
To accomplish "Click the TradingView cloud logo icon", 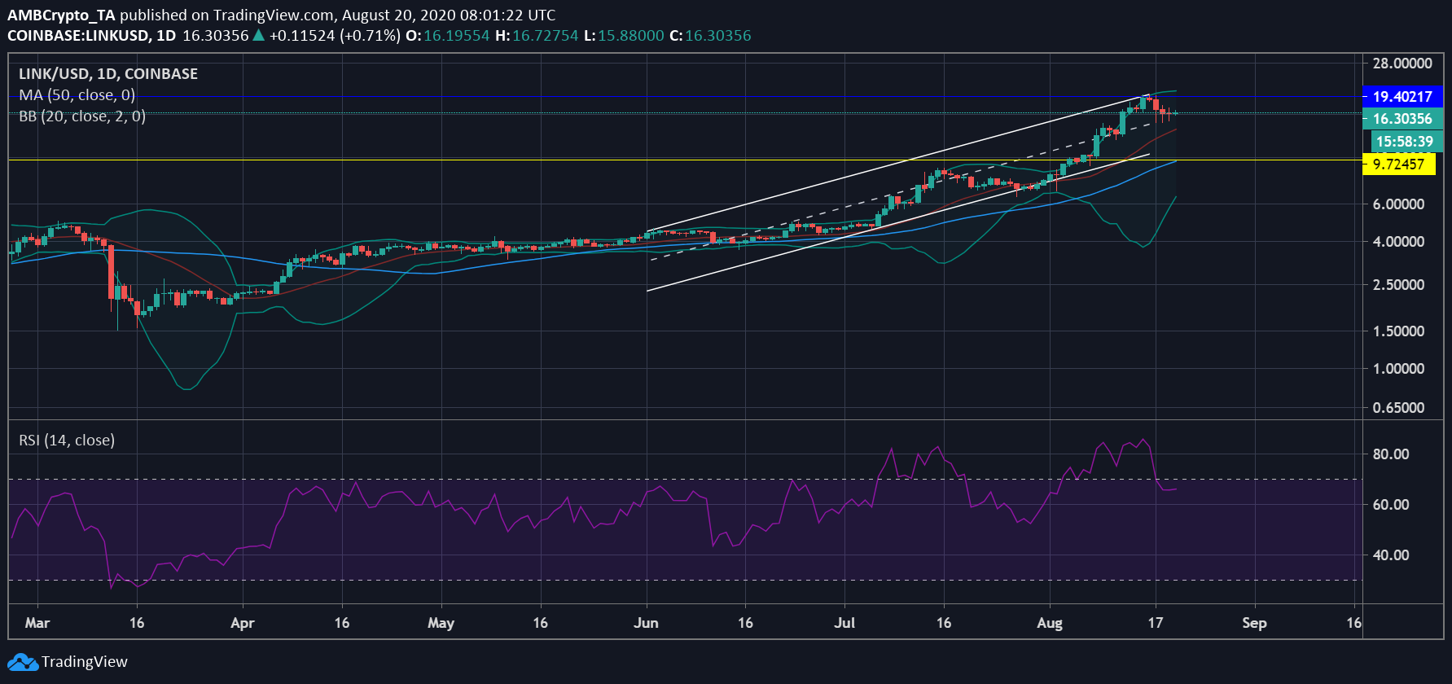I will pos(23,662).
